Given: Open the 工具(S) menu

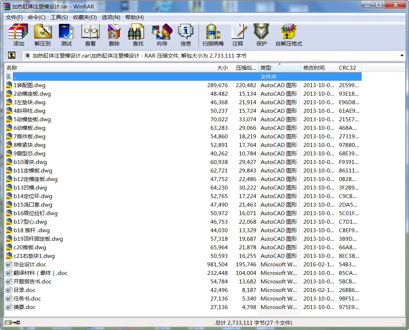Looking at the screenshot, I should click(x=59, y=17).
